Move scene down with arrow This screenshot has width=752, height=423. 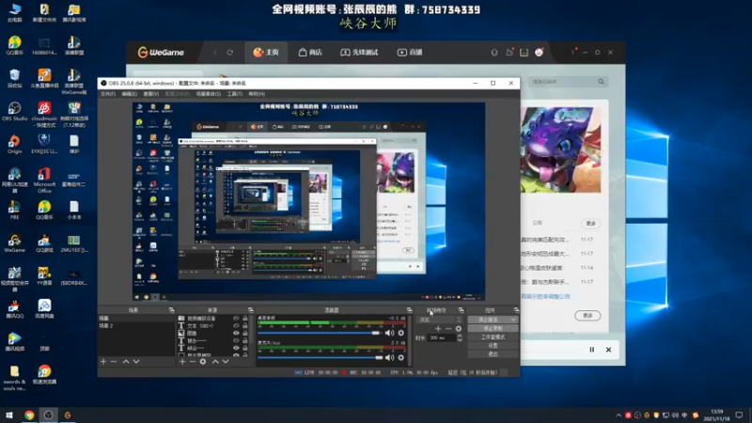136,361
